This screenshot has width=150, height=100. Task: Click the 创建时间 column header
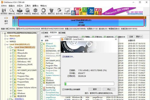point(131,40)
